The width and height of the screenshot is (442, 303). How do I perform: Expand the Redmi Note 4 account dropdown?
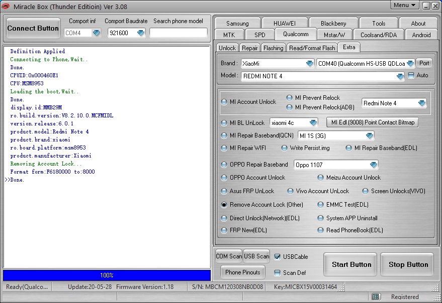point(422,103)
